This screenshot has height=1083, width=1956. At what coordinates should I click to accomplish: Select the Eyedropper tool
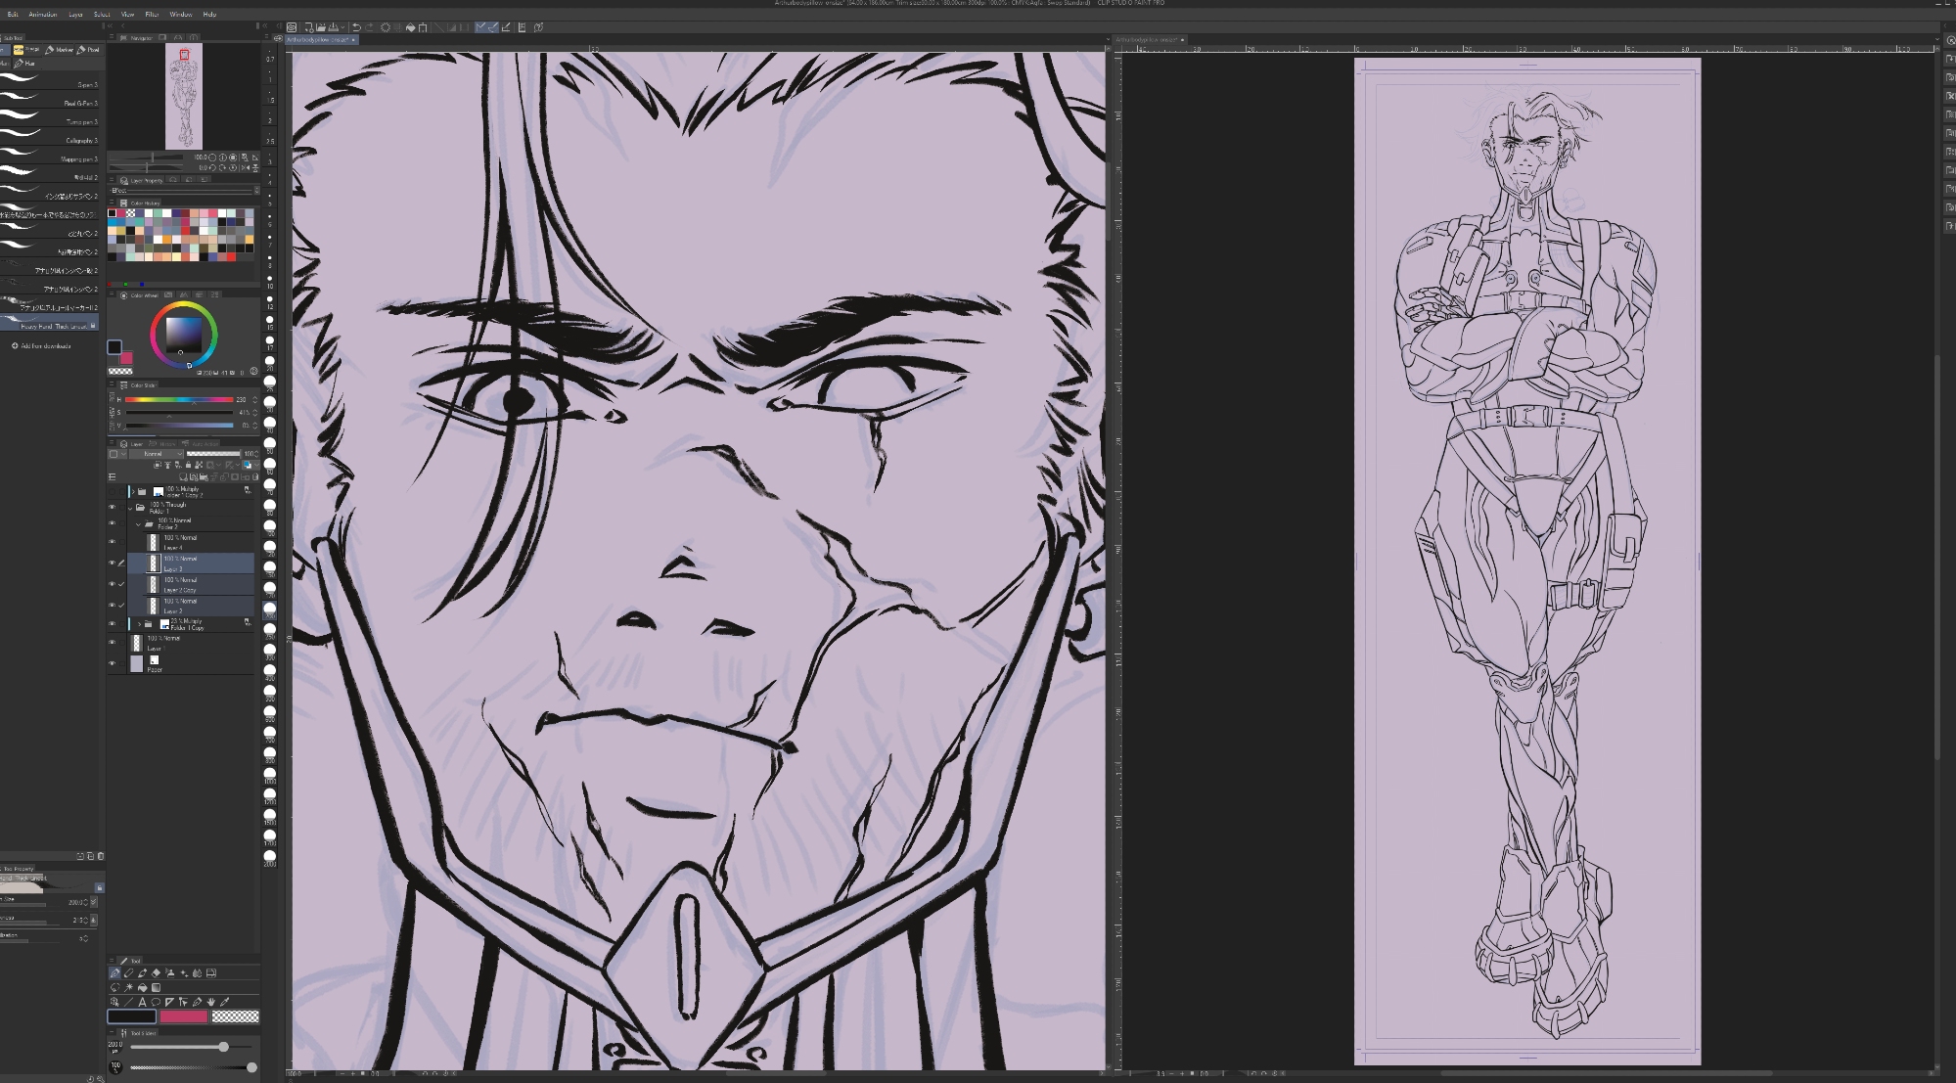tap(225, 1002)
